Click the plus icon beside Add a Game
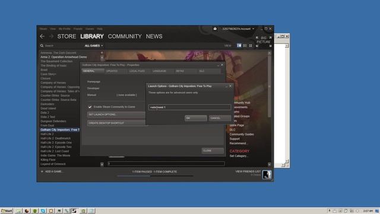The height and width of the screenshot is (214, 380). (42, 172)
